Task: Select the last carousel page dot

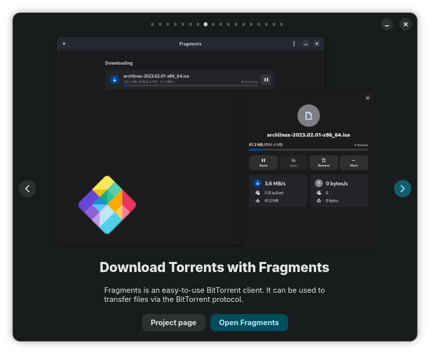Action: (281, 24)
